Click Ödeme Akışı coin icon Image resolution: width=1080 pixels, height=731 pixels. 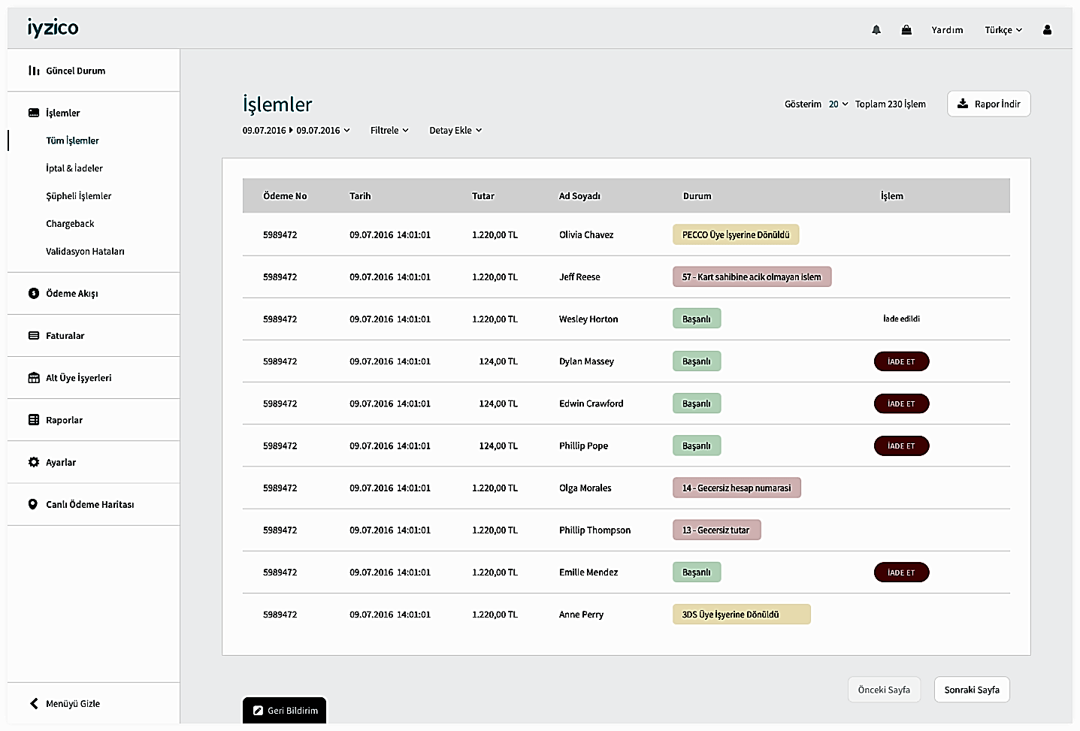click(x=34, y=293)
